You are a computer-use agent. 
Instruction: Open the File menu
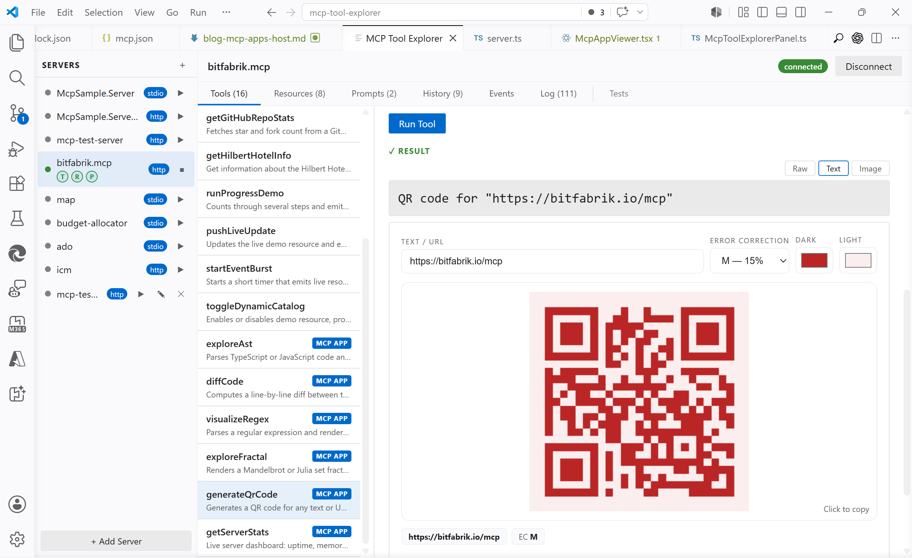(38, 12)
